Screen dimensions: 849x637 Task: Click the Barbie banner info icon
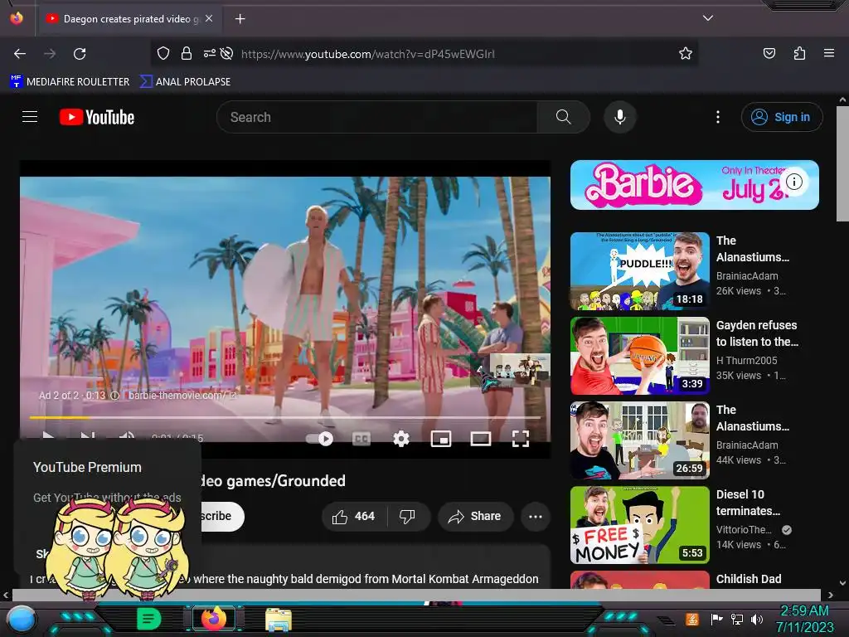794,182
